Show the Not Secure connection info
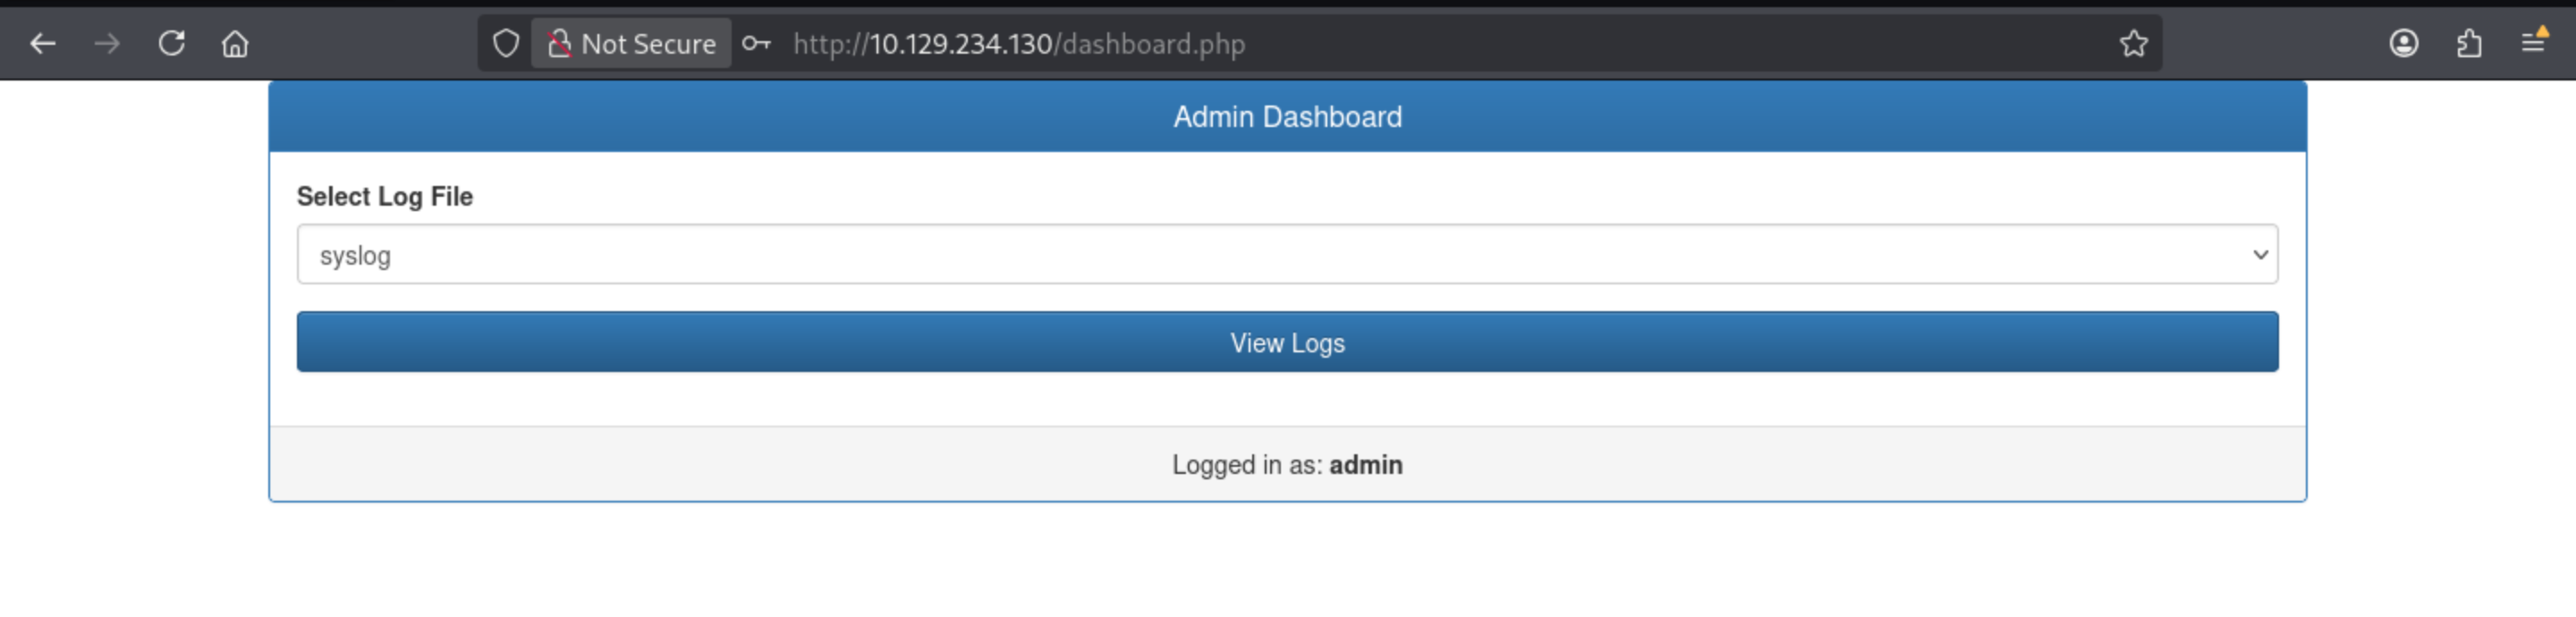The image size is (2576, 617). pos(632,44)
